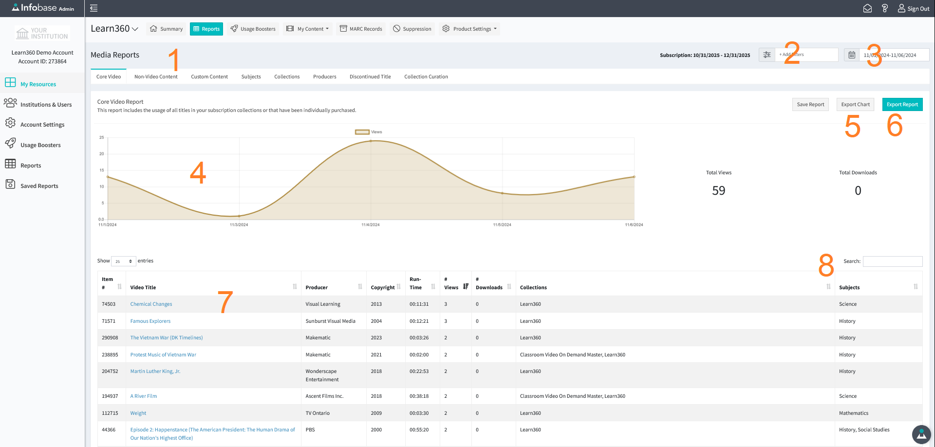The height and width of the screenshot is (447, 935).
Task: Open The Vietnam War (DK Timelines) link
Action: (x=167, y=337)
